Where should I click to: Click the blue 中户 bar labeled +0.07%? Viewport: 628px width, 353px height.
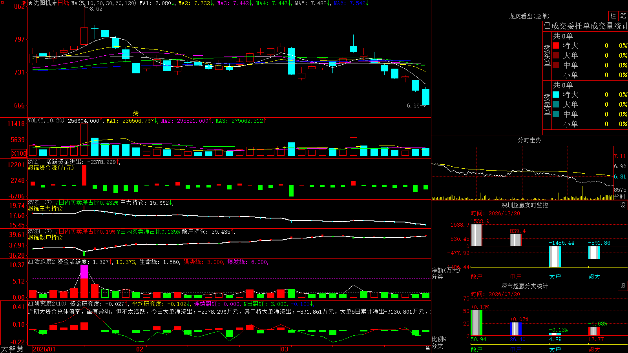tap(516, 329)
